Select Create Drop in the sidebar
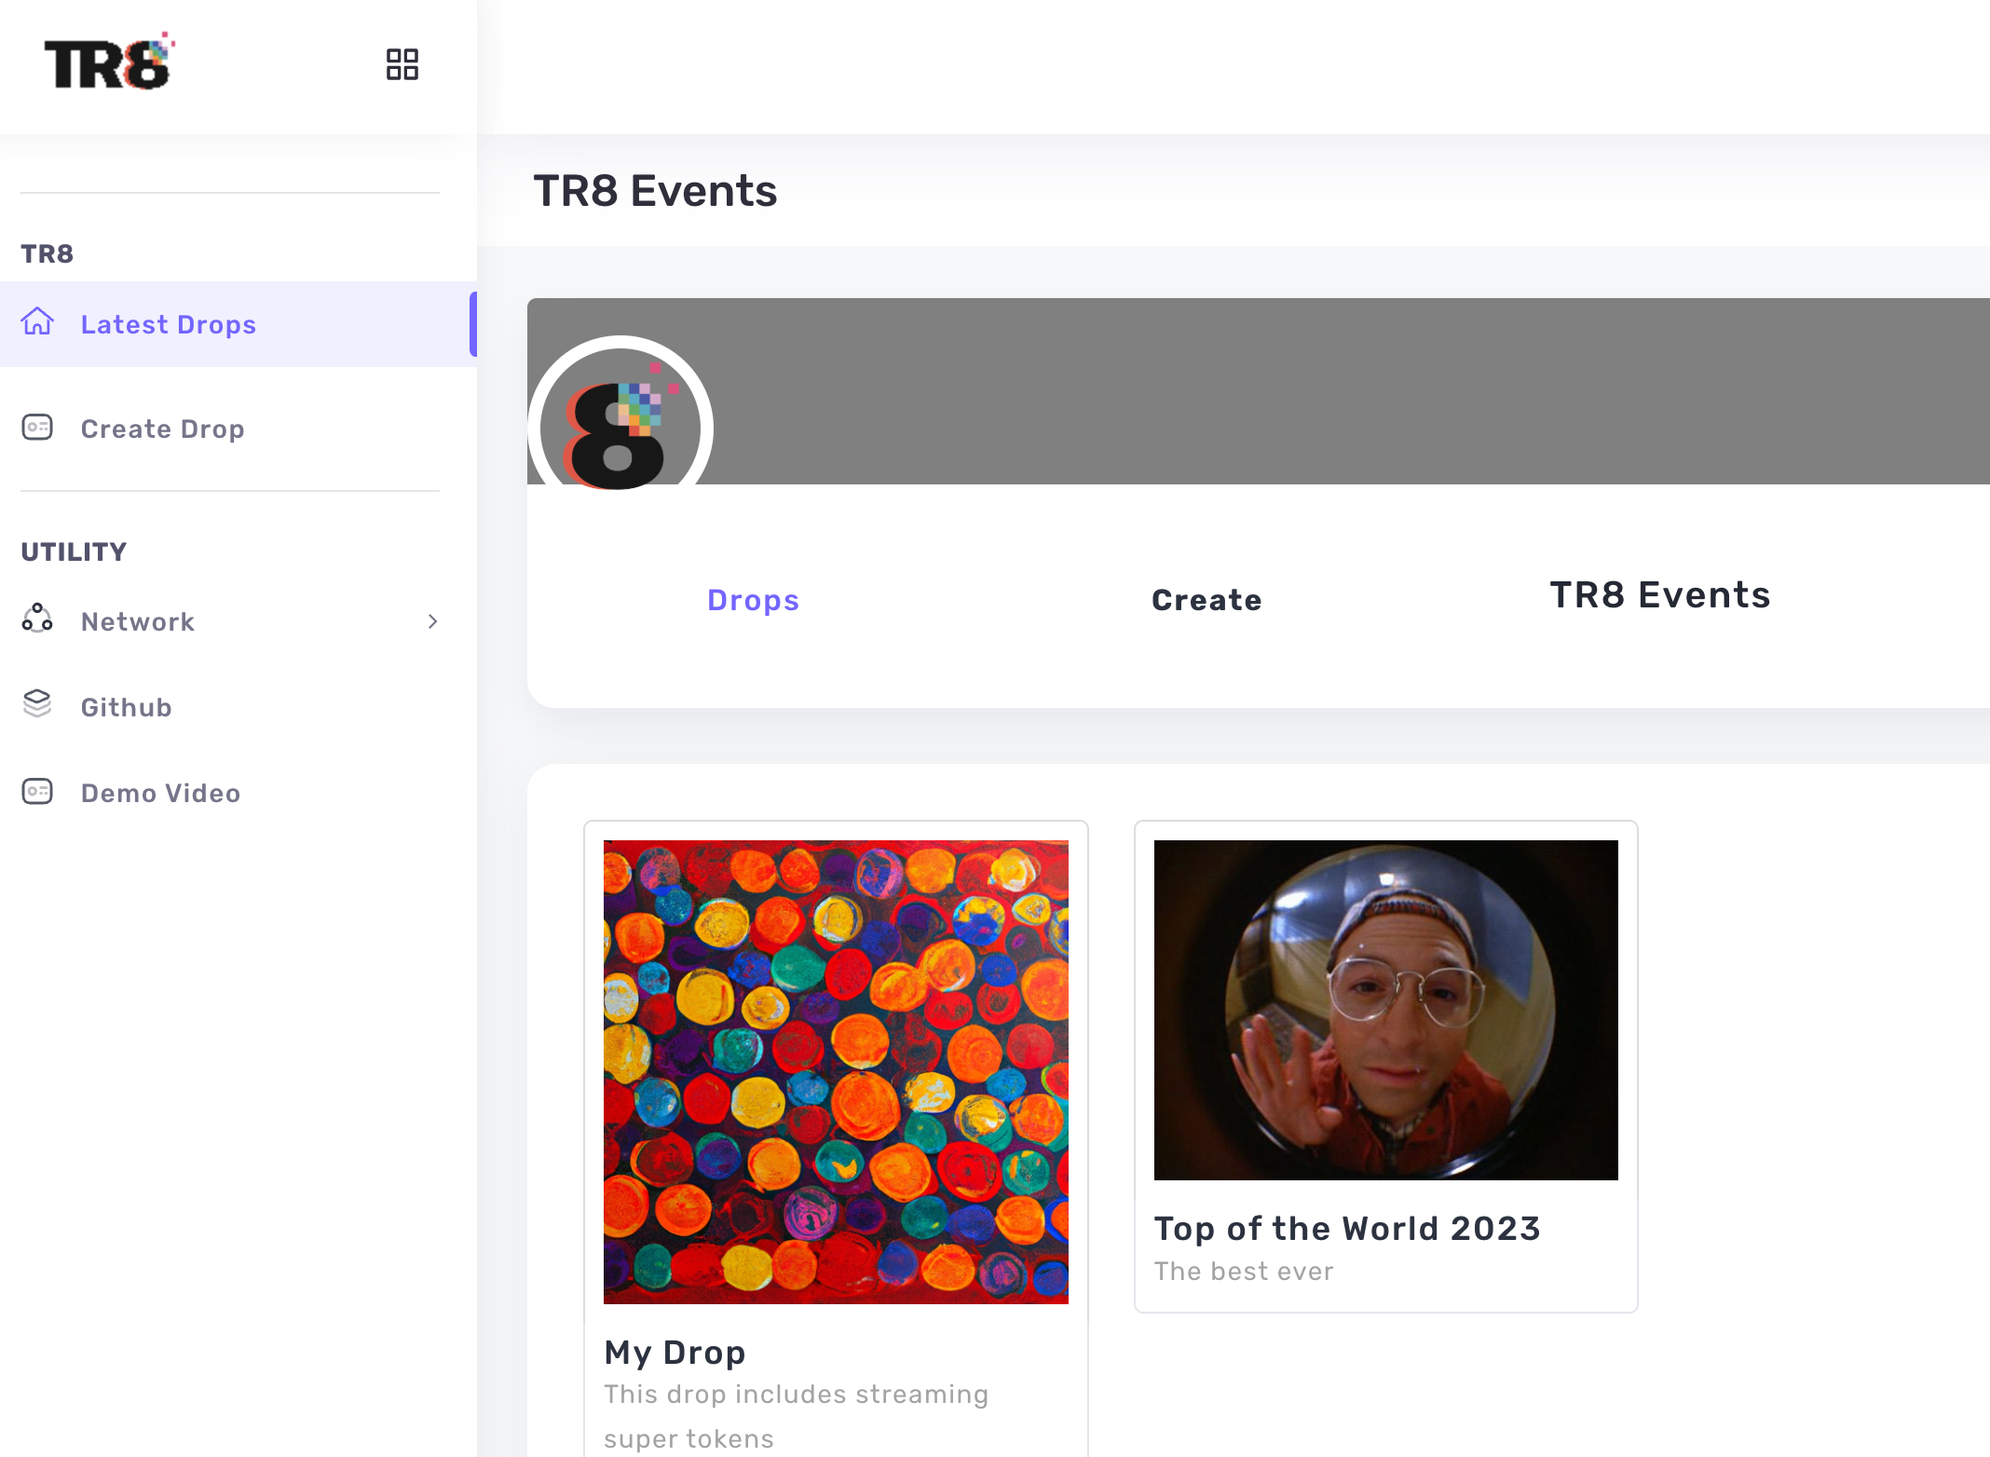The width and height of the screenshot is (1990, 1457). [x=162, y=429]
